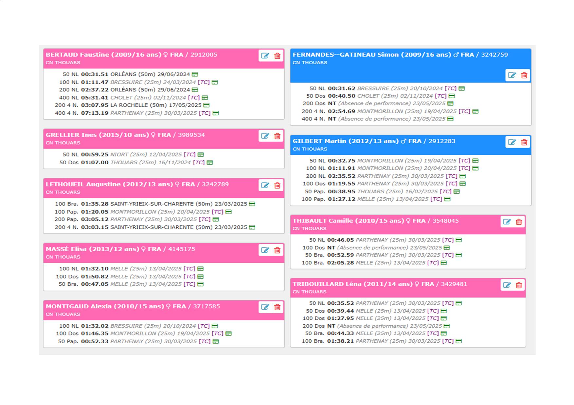Delete GRELLIER Ines swimmer entry

(277, 136)
